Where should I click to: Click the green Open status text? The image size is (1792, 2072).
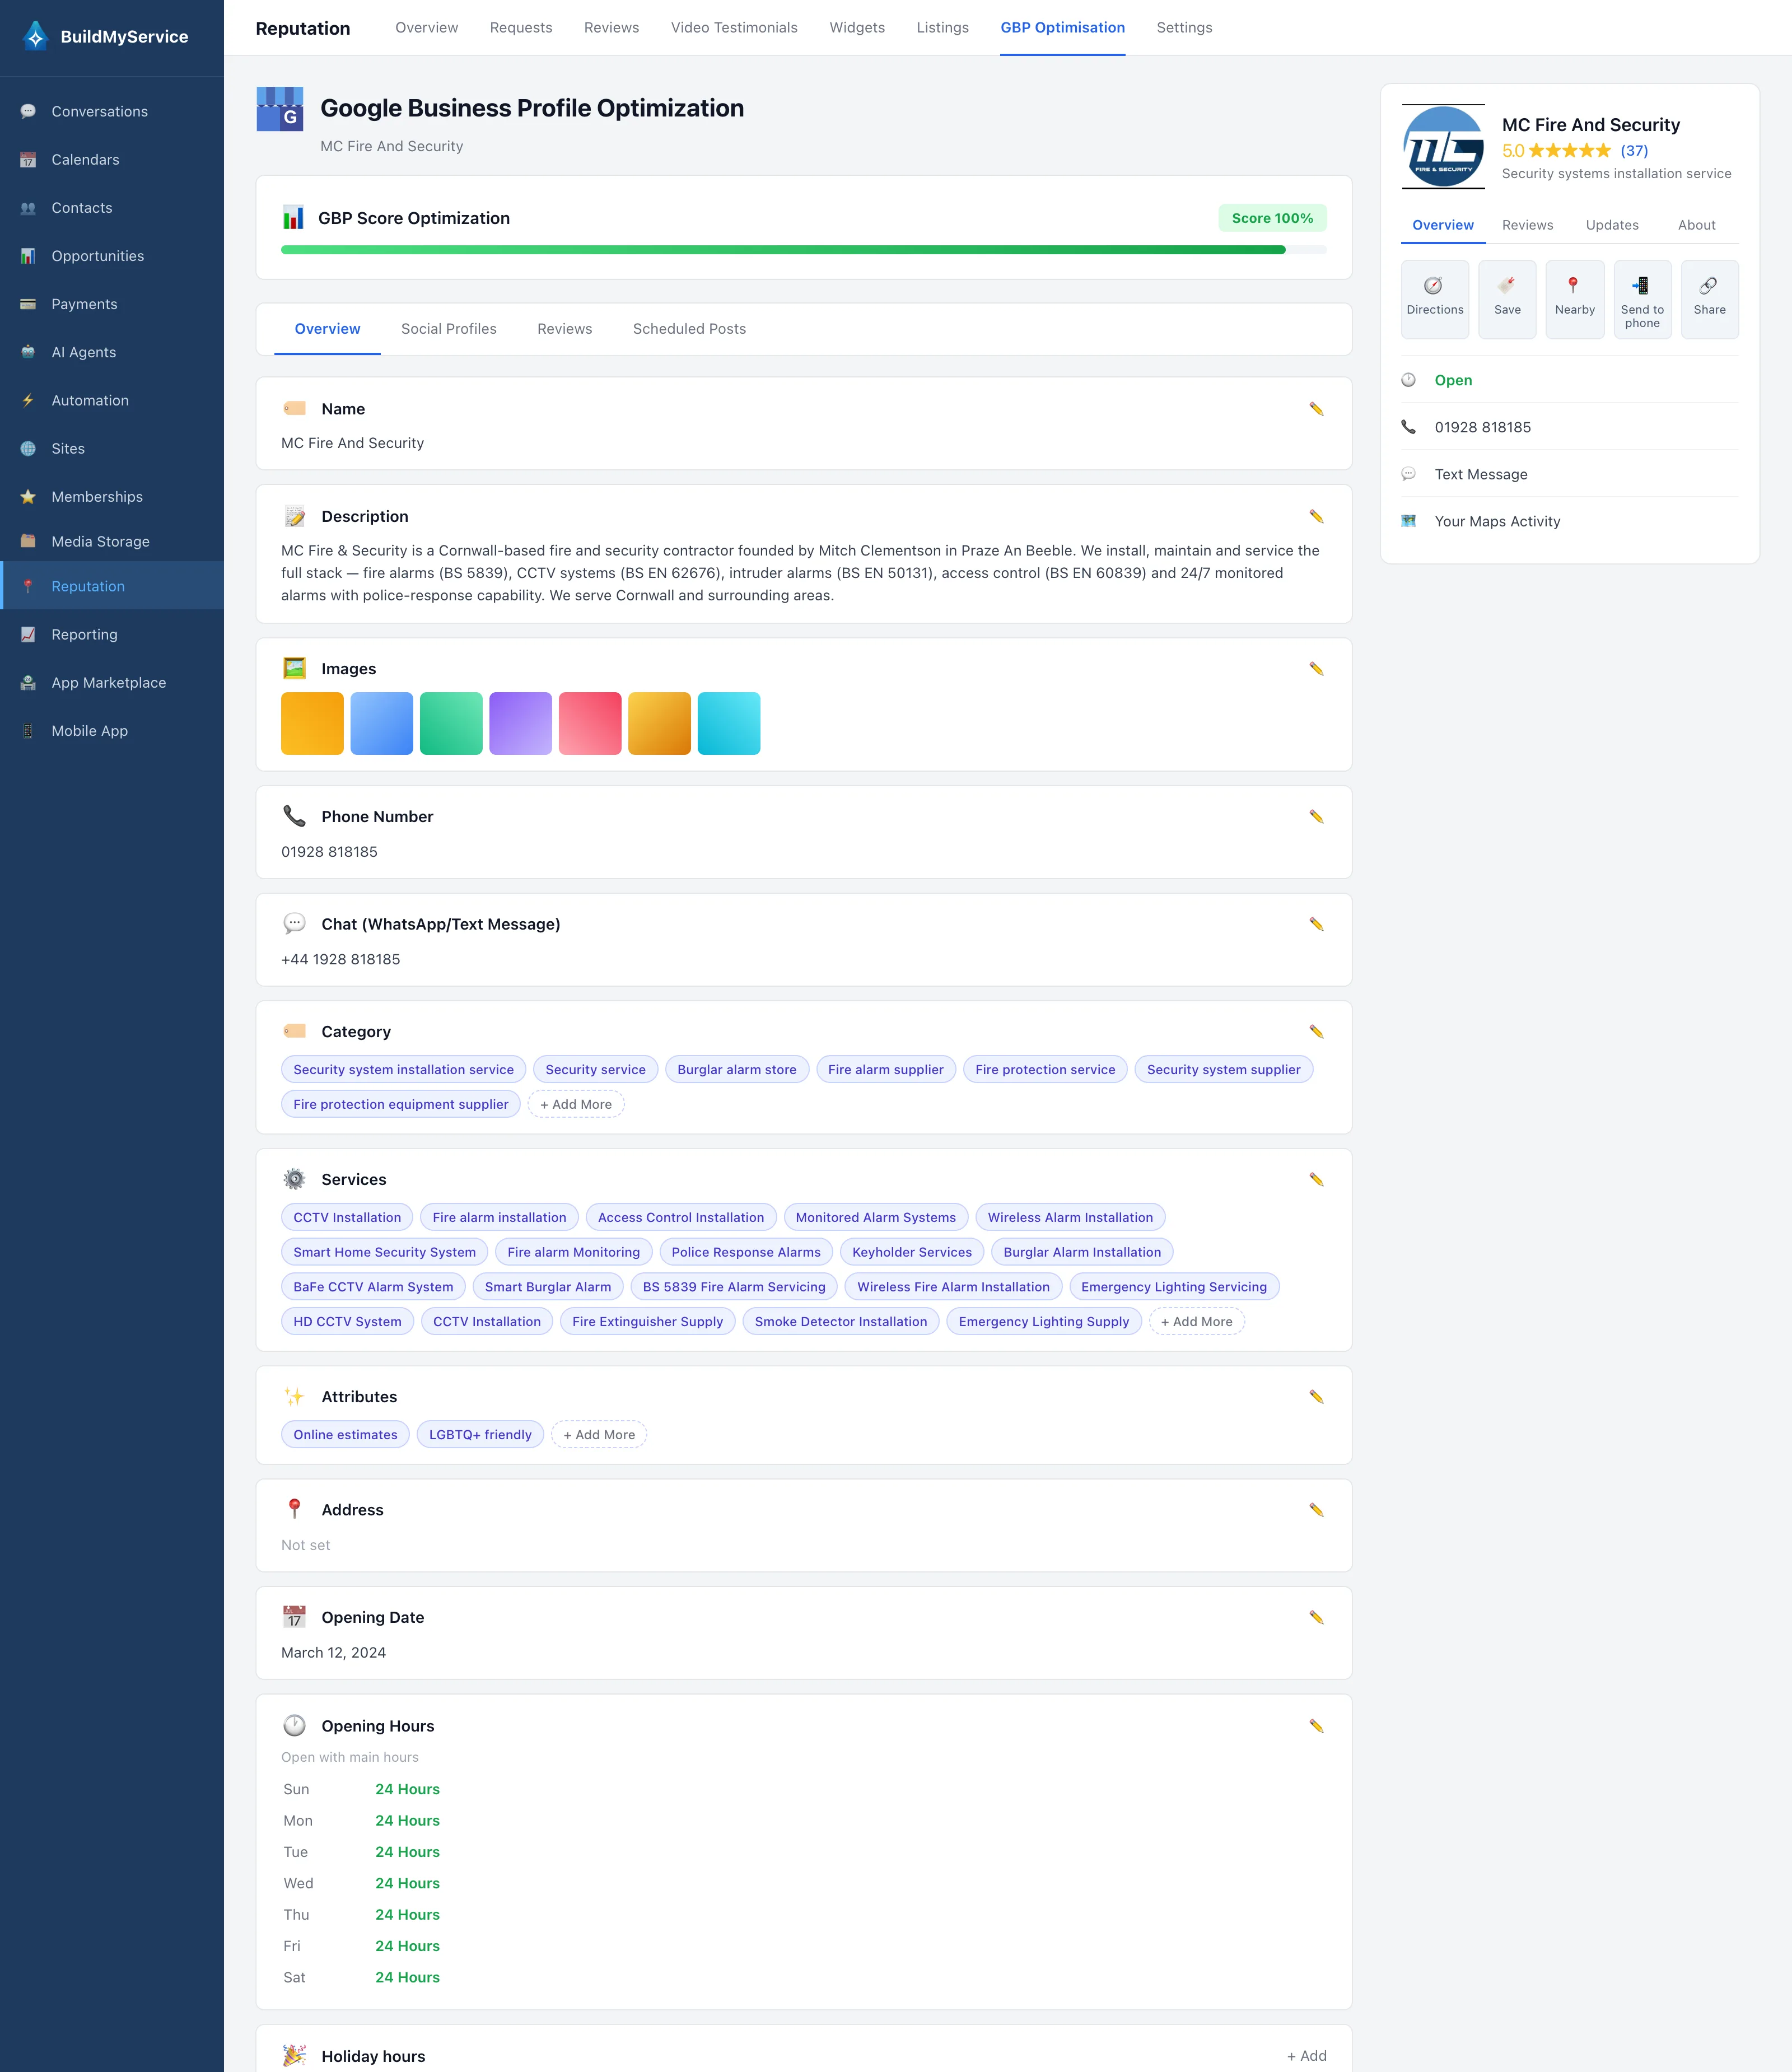click(1453, 380)
